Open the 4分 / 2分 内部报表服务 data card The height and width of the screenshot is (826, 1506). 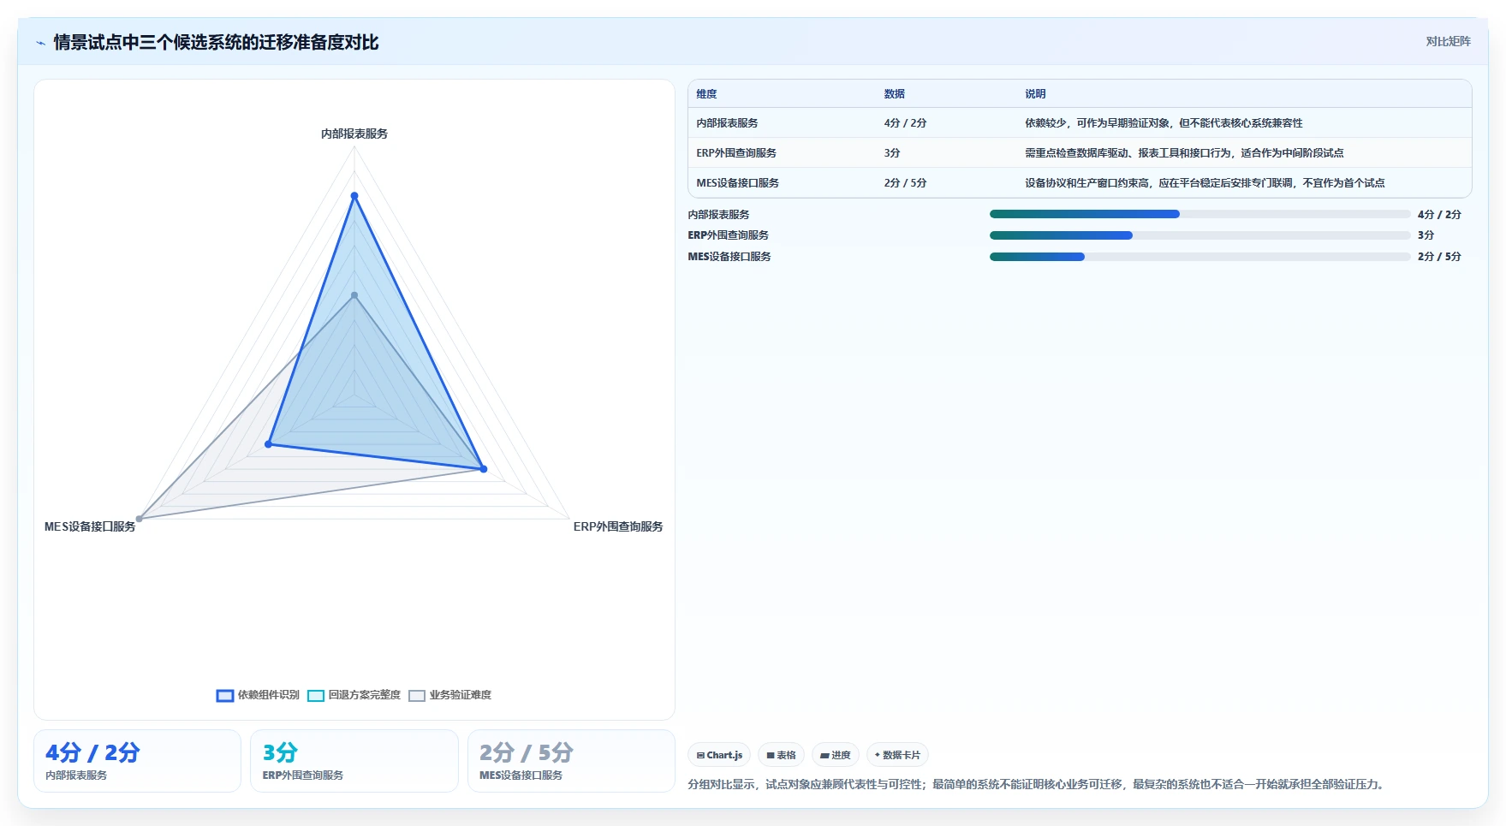click(x=137, y=761)
